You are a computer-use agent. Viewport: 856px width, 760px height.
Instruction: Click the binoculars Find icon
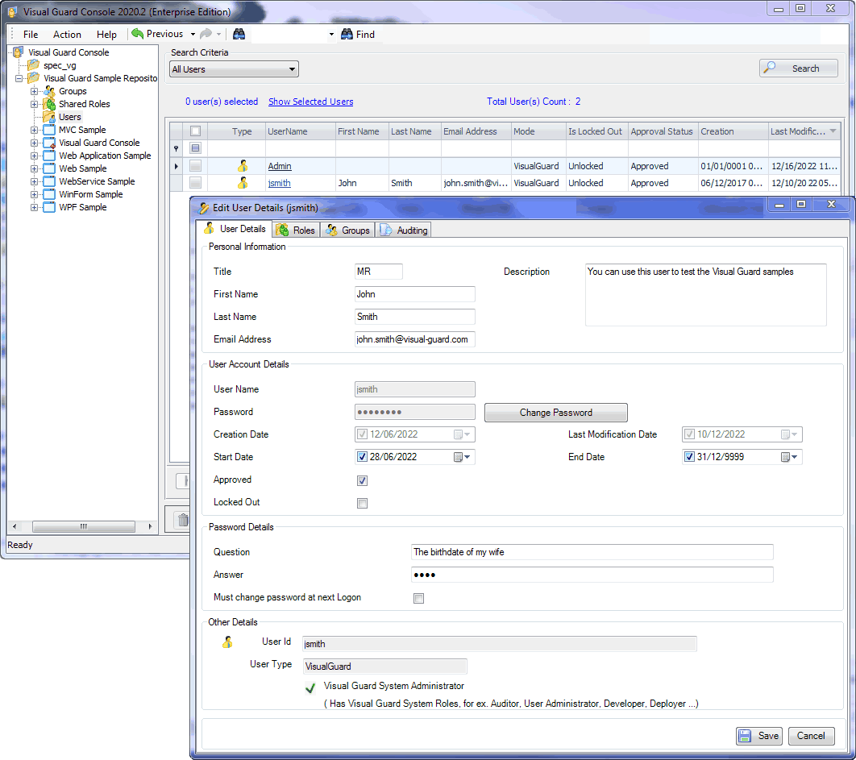347,35
